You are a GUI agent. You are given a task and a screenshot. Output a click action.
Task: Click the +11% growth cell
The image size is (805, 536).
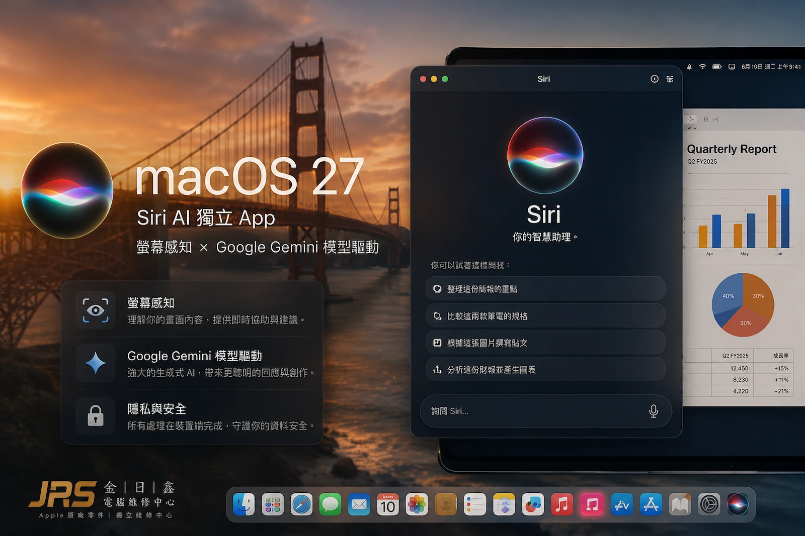click(x=781, y=380)
